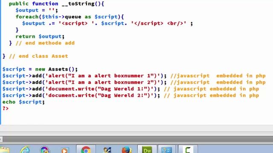Launch Firefox from the taskbar
Image resolution: width=273 pixels, height=153 pixels.
pyautogui.click(x=127, y=150)
